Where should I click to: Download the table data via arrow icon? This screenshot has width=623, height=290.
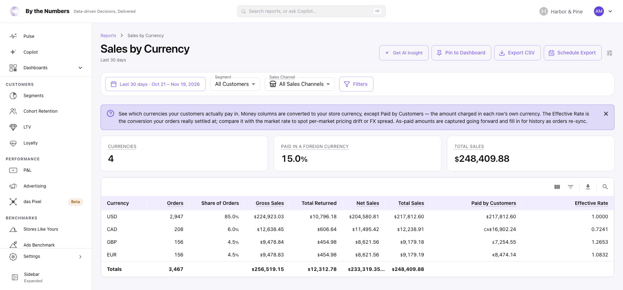[x=588, y=187]
